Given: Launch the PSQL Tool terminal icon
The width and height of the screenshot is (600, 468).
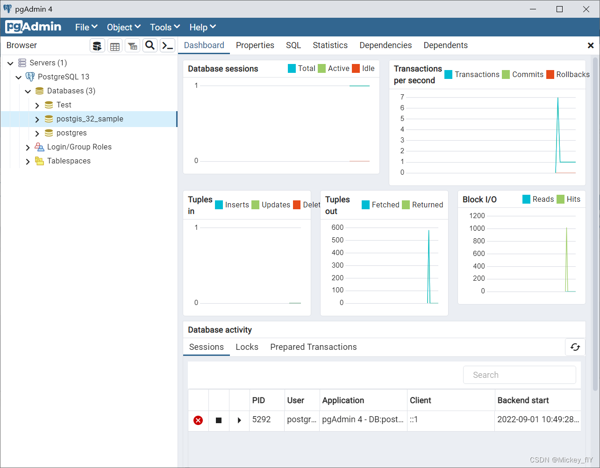Looking at the screenshot, I should click(x=168, y=45).
